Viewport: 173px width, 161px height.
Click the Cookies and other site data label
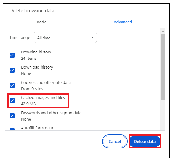tap(46, 82)
